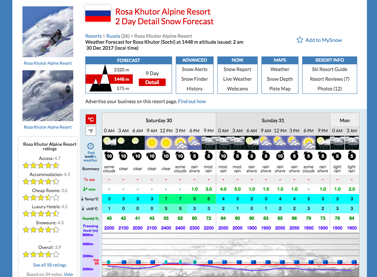This screenshot has height=277, width=377.
Task: Select the 2320 m elevation forecast
Action: tap(122, 70)
